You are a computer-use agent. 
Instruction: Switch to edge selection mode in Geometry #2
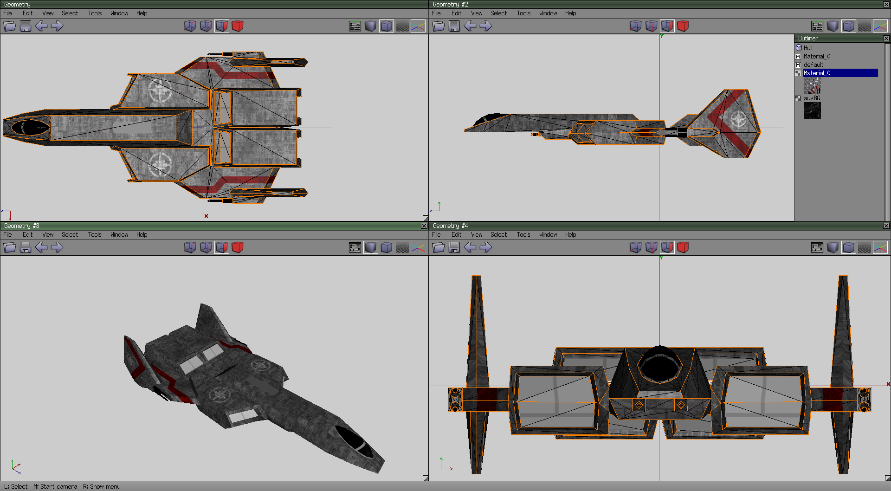tap(651, 26)
